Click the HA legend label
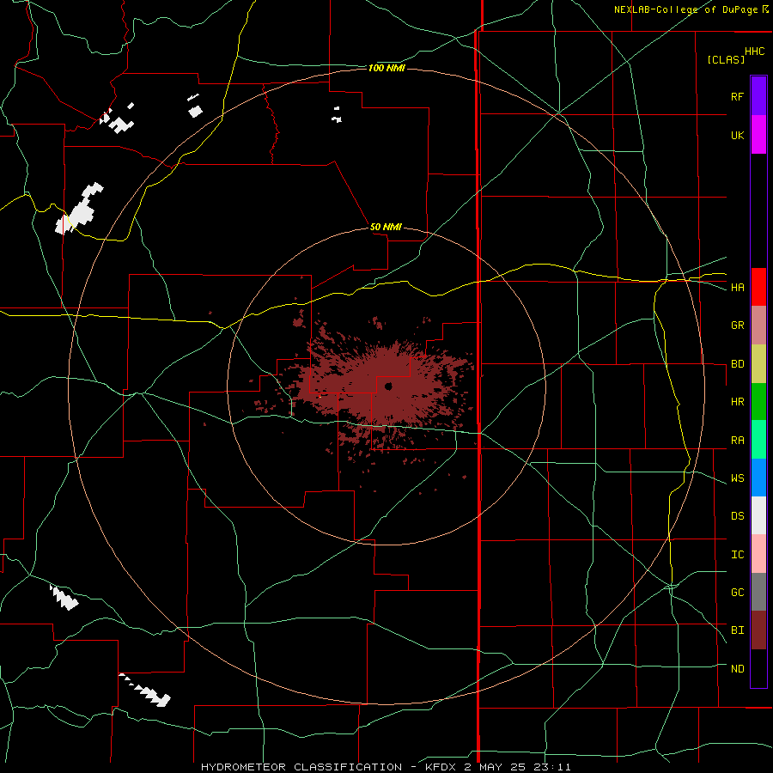Screen dimensions: 773x773 click(737, 288)
